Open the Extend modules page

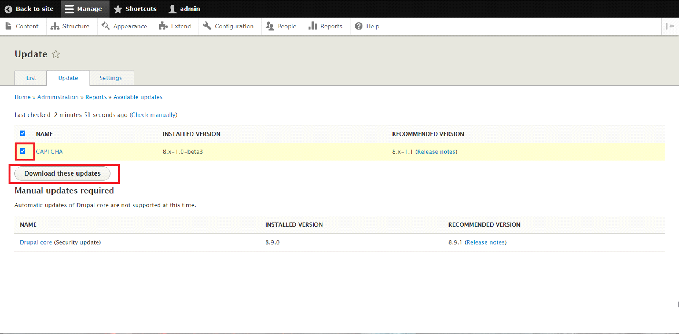[x=175, y=26]
